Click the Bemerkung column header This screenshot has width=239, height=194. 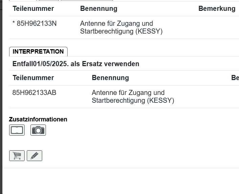point(217,9)
